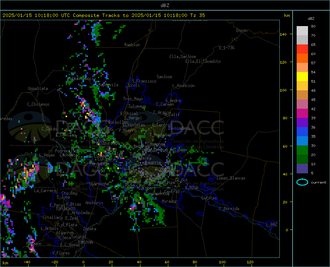Click the 'current' legend label
Screen dimensions: 330x267
coord(319,183)
